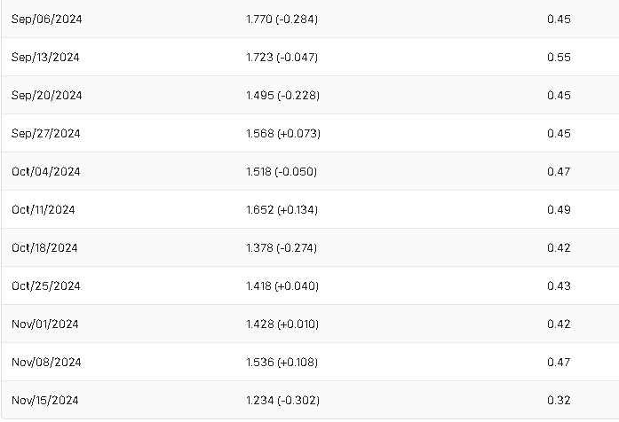Select the value 1.518 (-0.050)
Screen dimensions: 619x422
(x=282, y=171)
